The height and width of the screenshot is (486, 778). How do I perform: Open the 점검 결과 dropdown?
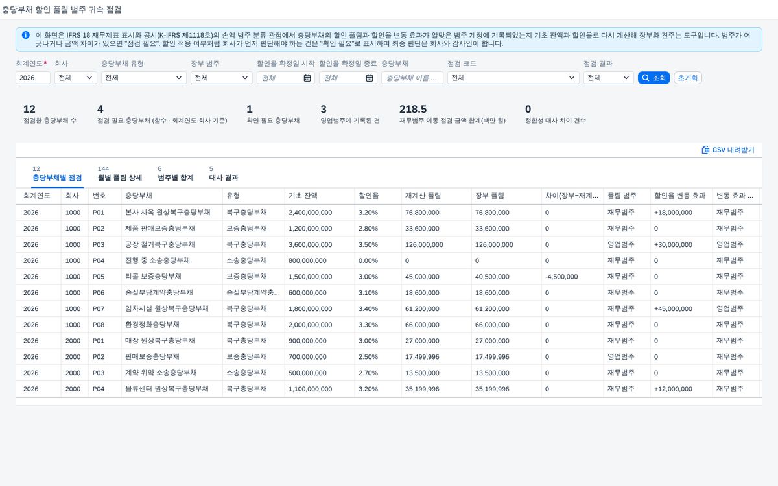(x=609, y=78)
